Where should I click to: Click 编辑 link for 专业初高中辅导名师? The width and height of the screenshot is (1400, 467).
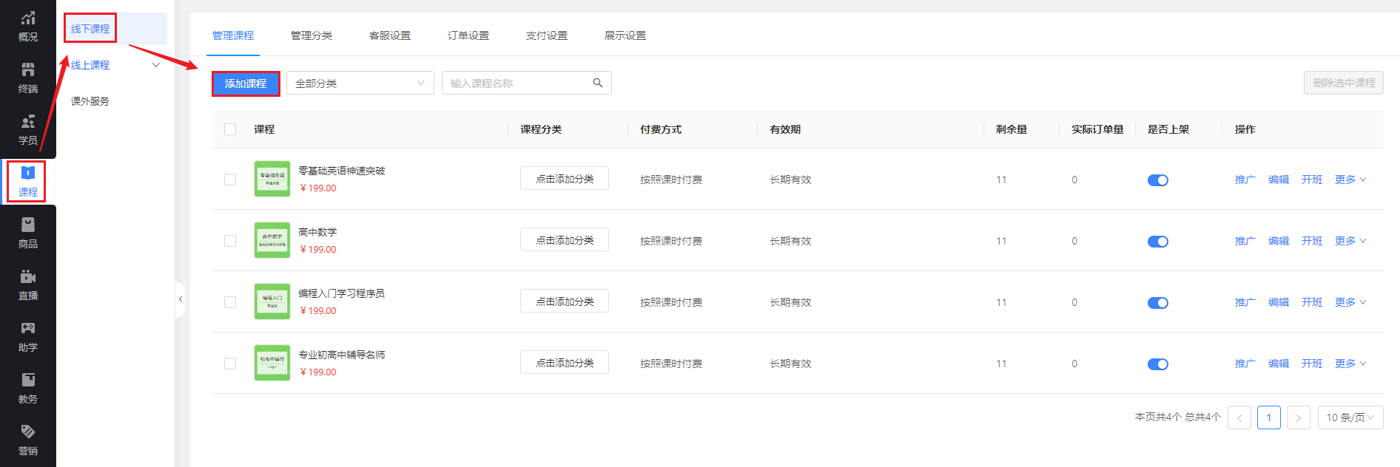point(1279,364)
